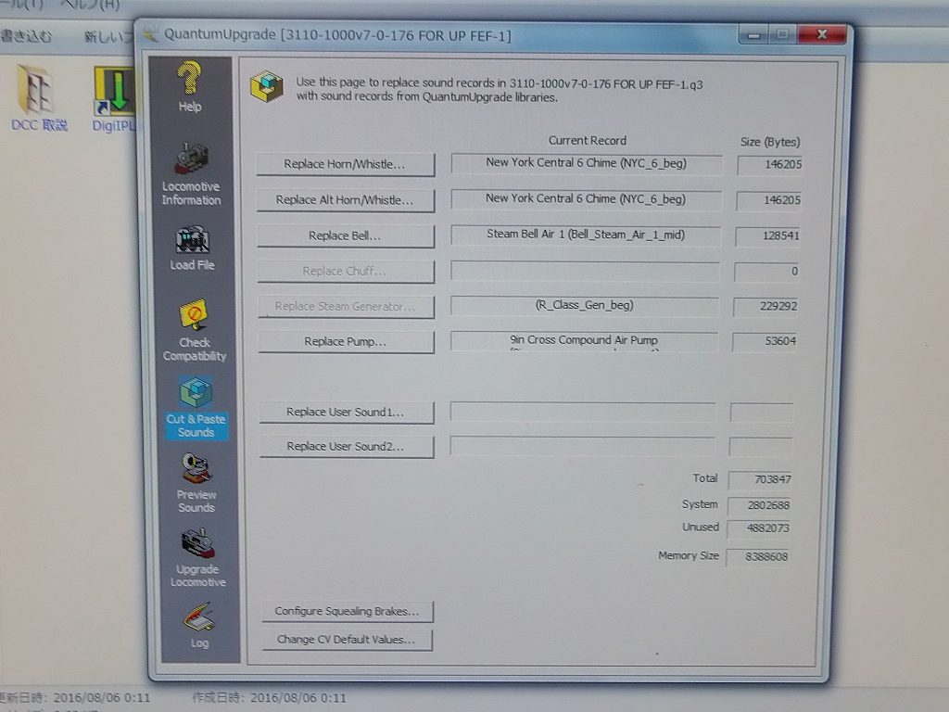Click the pump size value 53604
This screenshot has height=712, width=949.
[x=764, y=341]
